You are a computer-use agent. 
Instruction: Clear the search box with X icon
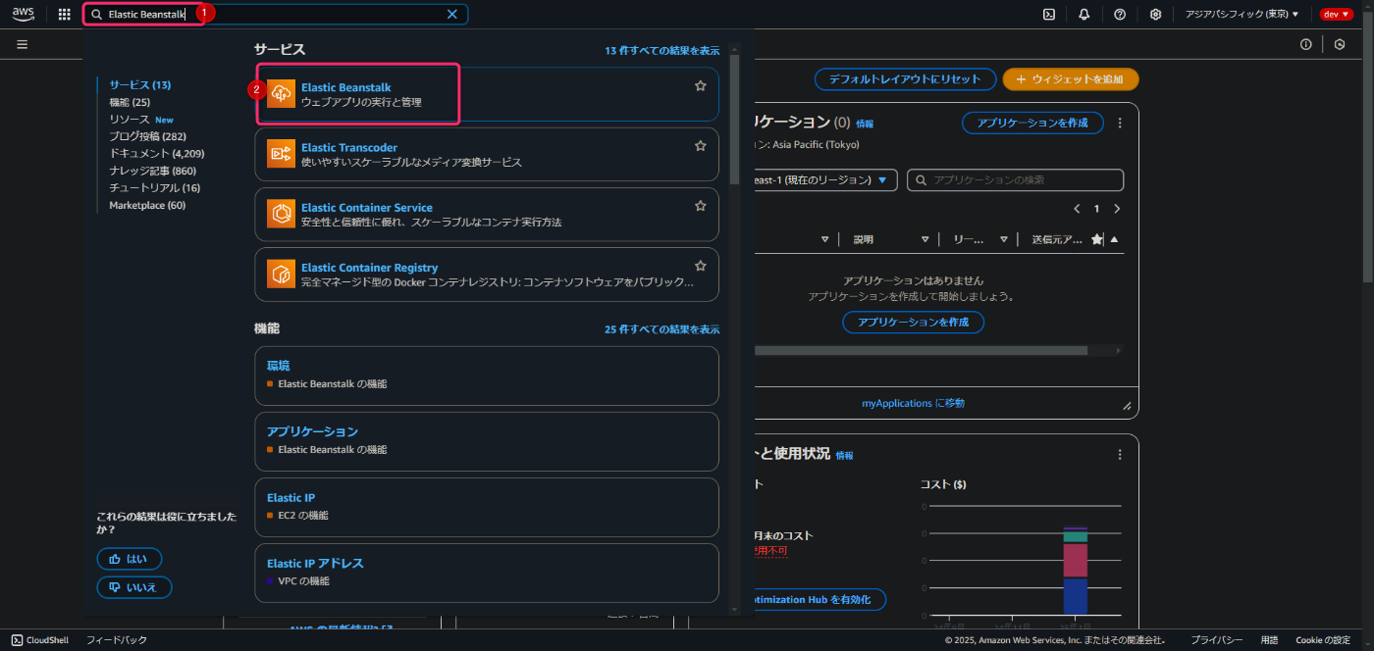pos(452,15)
